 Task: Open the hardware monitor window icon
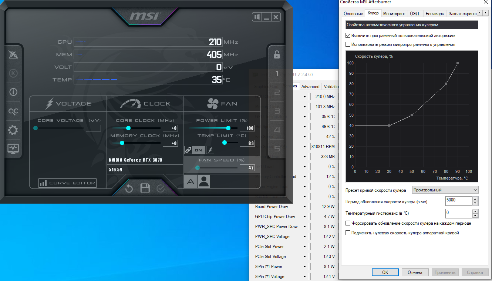coord(13,149)
